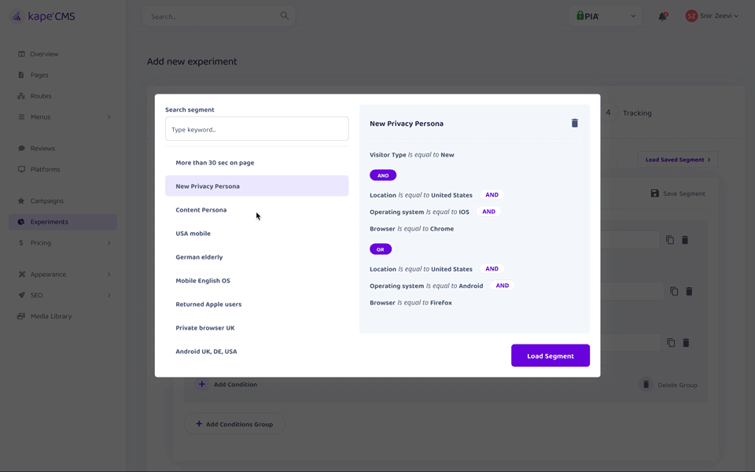Image resolution: width=755 pixels, height=472 pixels.
Task: Click the Menus sidebar icon
Action: point(21,116)
